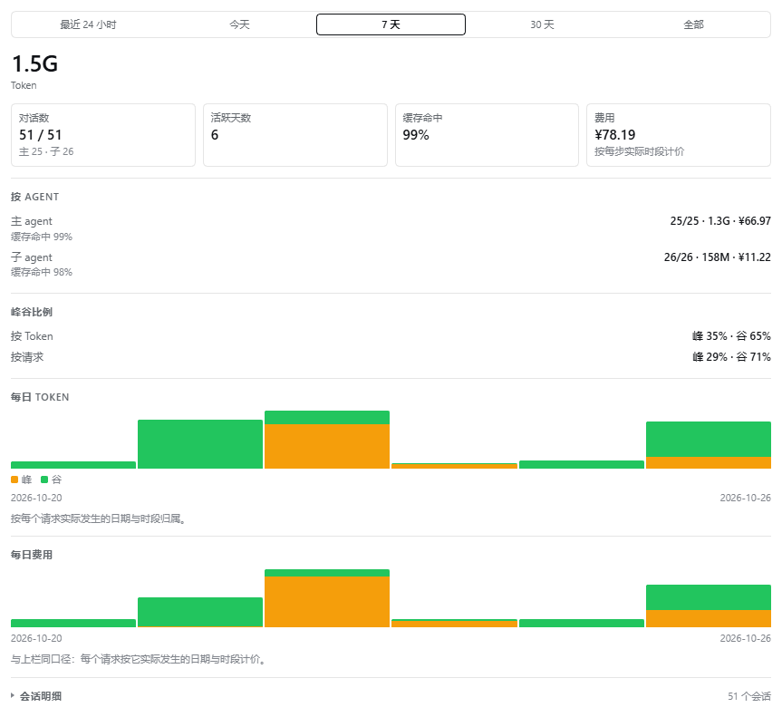782x717 pixels.
Task: Click the 每日 TOKEN section heading
Action: [x=40, y=397]
